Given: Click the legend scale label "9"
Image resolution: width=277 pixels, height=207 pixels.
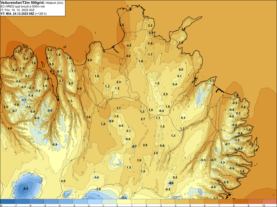Looking at the screenshot, I should 248,205.
